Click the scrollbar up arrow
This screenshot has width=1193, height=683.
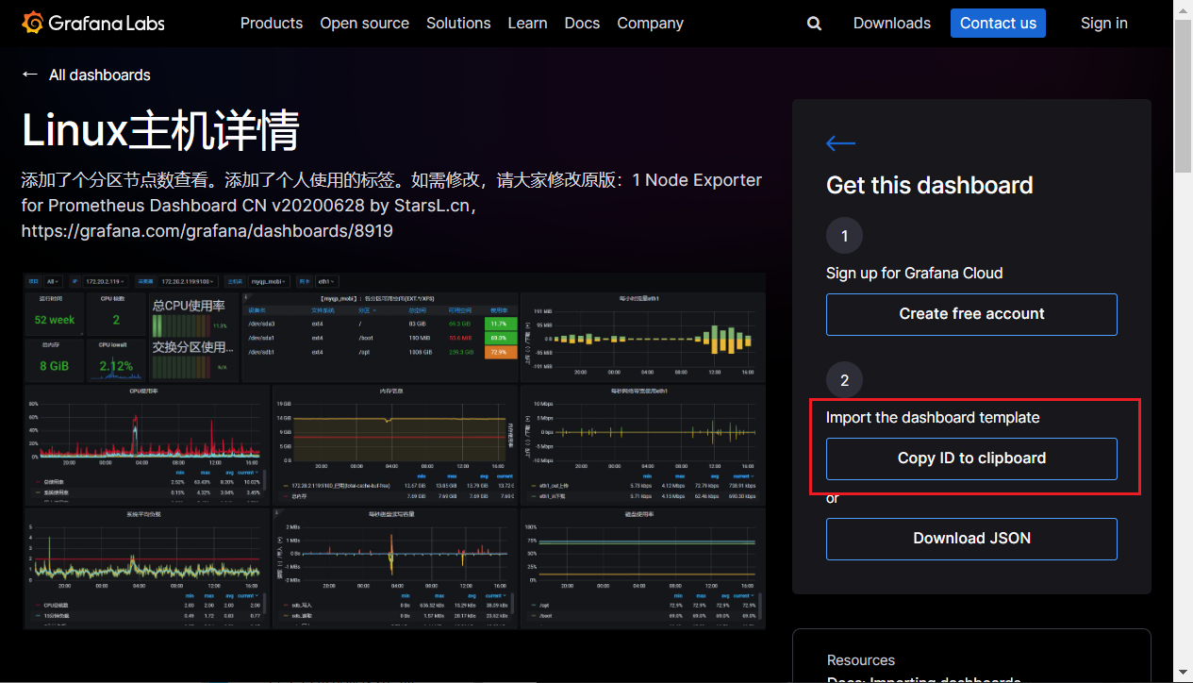click(1183, 8)
